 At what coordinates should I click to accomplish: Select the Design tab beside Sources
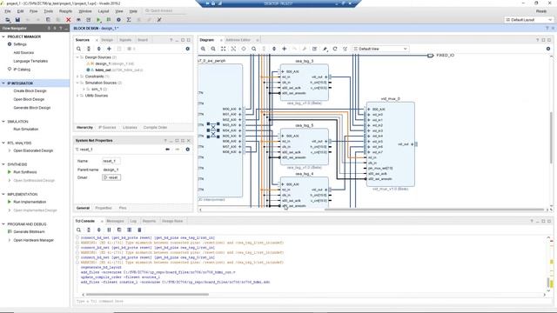pyautogui.click(x=107, y=40)
